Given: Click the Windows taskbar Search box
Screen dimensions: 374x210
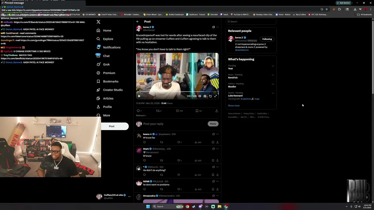Looking at the screenshot, I should [168, 206].
